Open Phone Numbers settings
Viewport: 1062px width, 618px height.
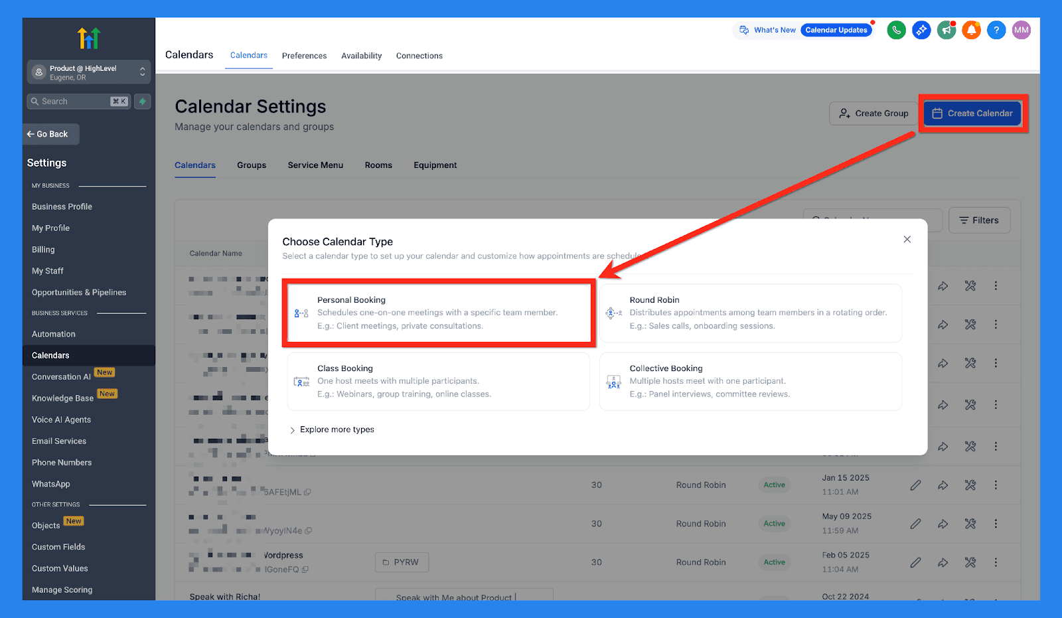pyautogui.click(x=62, y=463)
